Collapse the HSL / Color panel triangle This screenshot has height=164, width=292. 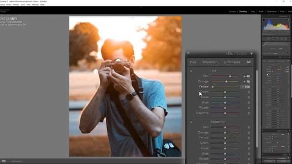(251, 54)
